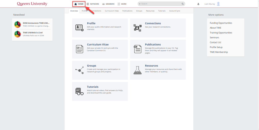This screenshot has width=259, height=130.
Task: Select the Publications tab
Action: (x=127, y=11)
